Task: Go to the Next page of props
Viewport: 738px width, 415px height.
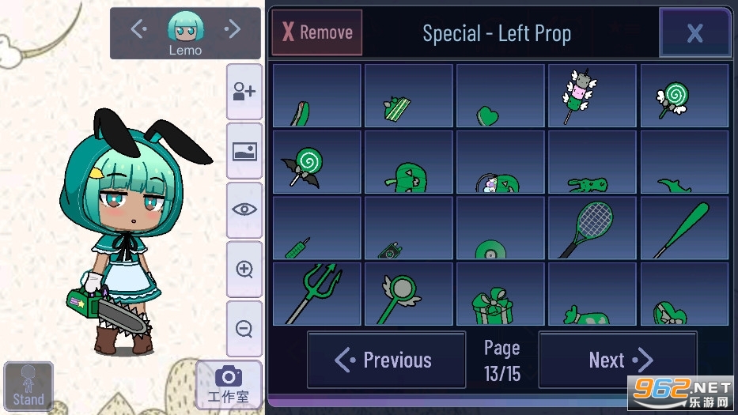Action: 618,360
